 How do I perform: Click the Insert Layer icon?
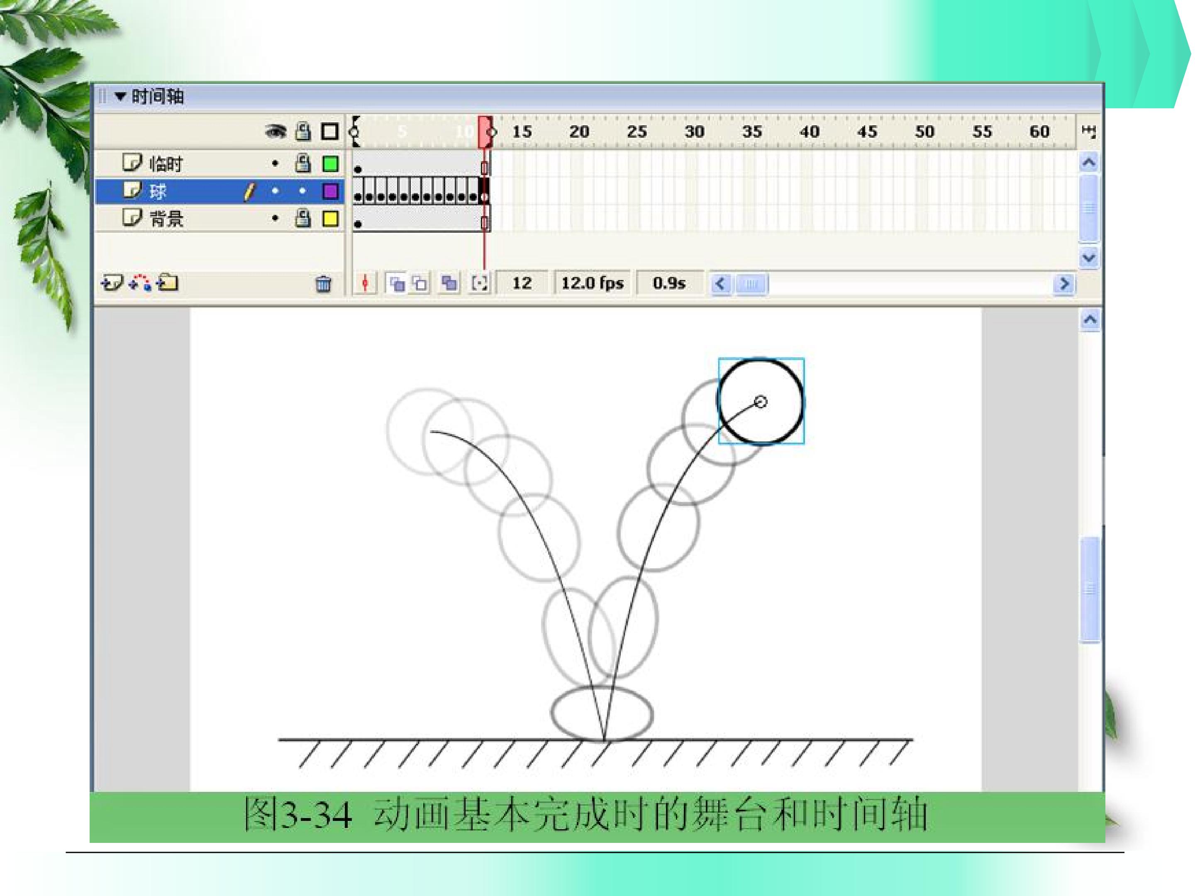112,282
